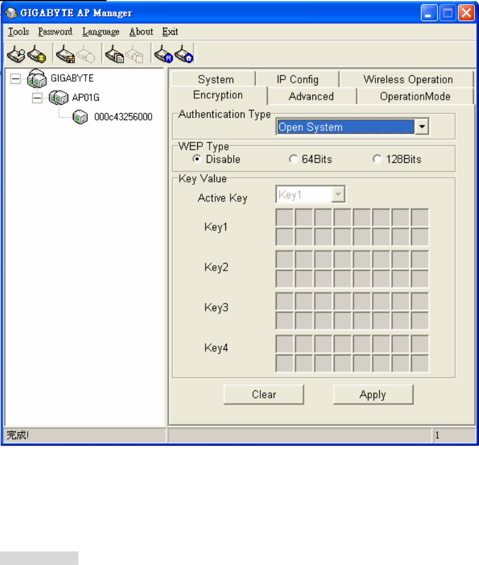Click the status bar value 1

437,435
